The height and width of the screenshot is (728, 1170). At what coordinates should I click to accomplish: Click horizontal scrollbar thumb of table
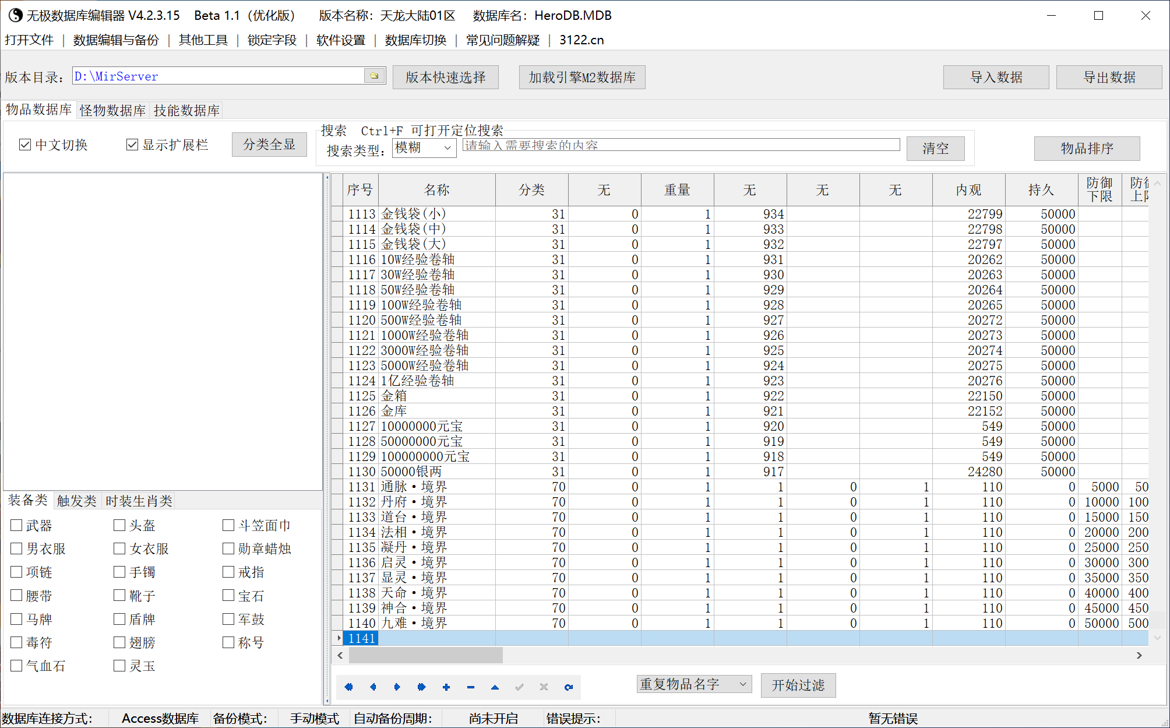[x=425, y=655]
